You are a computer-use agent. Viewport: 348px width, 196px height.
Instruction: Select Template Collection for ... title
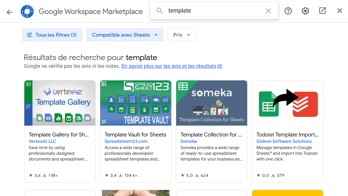coord(211,134)
